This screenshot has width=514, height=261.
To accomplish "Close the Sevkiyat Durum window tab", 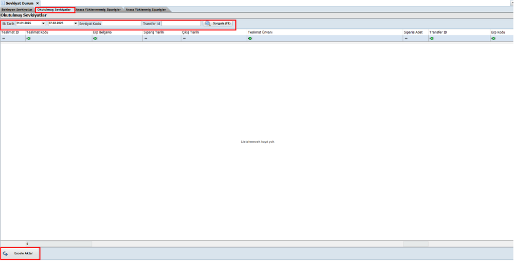I will 38,3.
